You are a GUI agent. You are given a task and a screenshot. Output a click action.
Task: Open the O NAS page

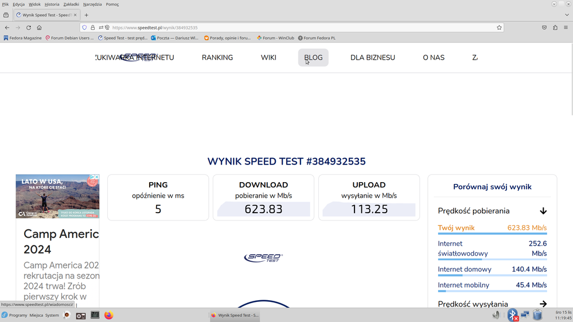434,58
